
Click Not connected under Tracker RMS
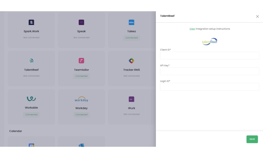coord(131,76)
